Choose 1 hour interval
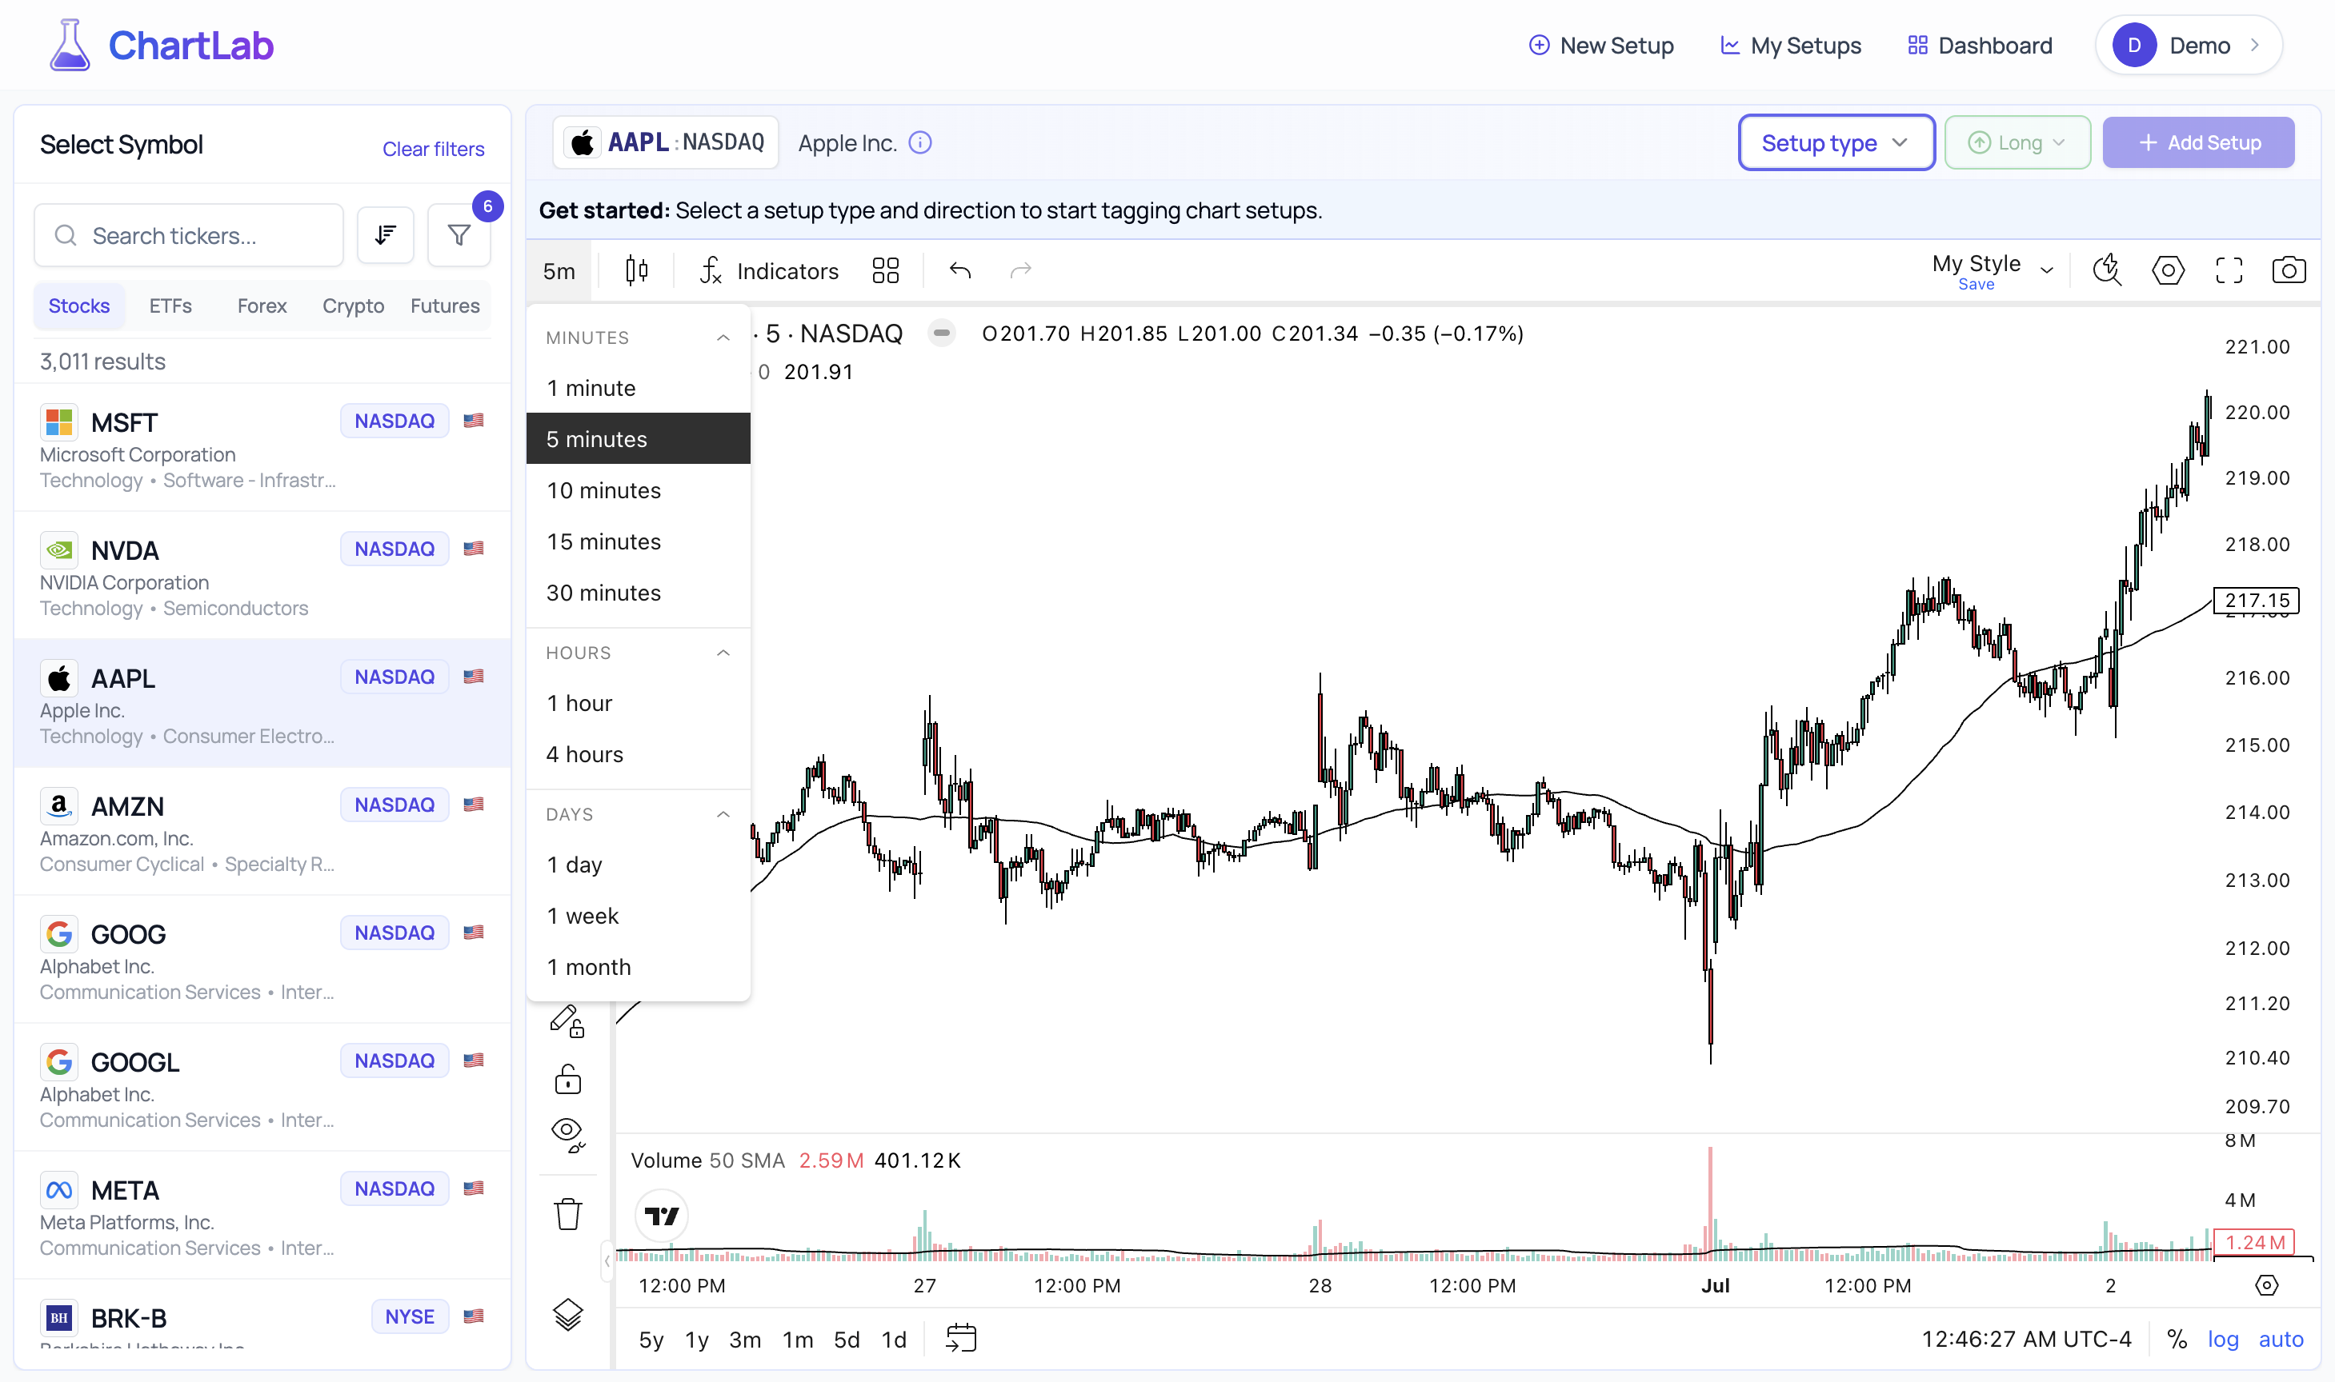The image size is (2335, 1382). 639,703
